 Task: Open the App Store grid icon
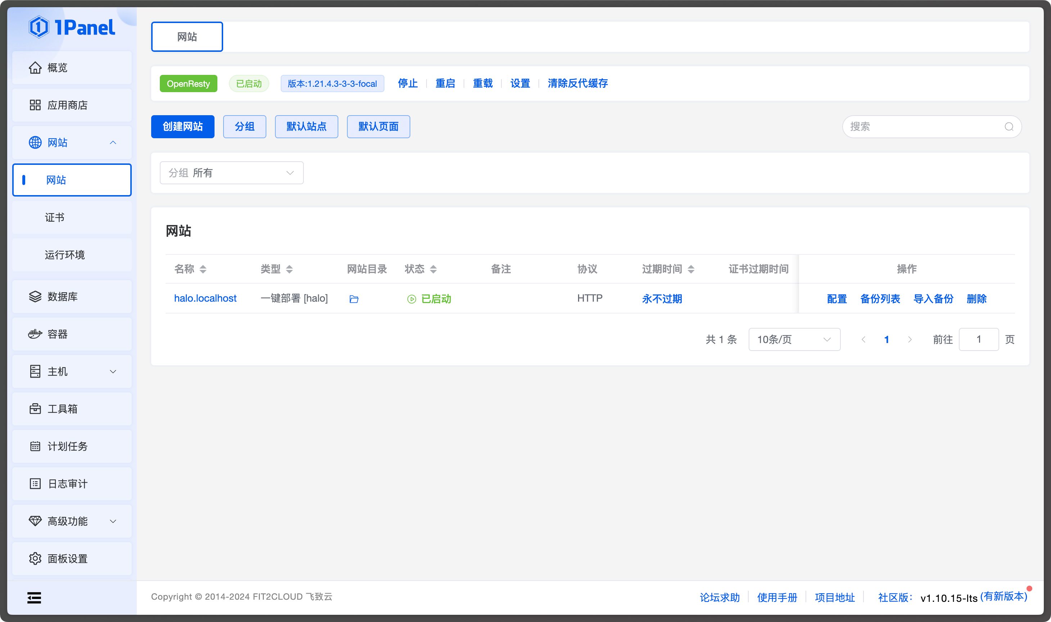(35, 105)
